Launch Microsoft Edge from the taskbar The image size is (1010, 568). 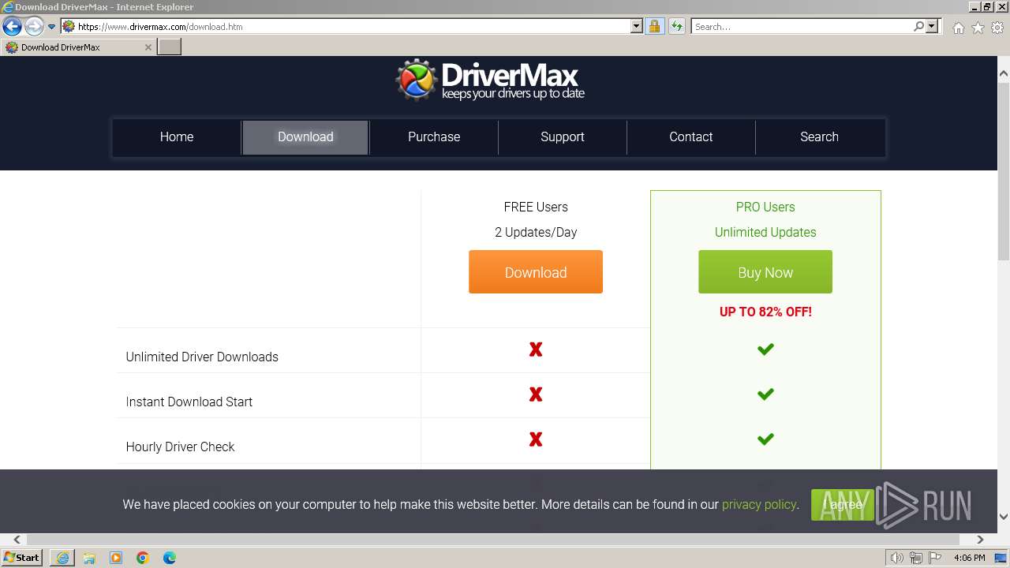pyautogui.click(x=170, y=558)
